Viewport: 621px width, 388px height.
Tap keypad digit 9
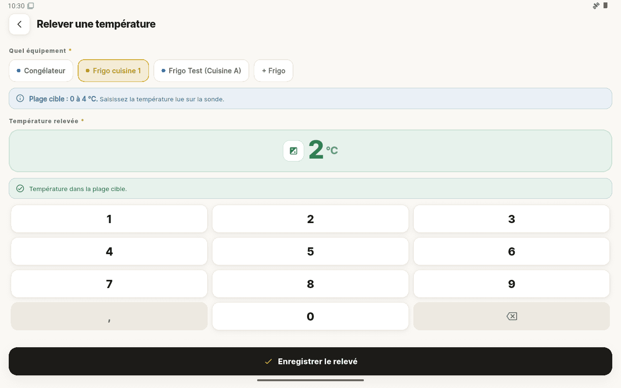point(511,284)
